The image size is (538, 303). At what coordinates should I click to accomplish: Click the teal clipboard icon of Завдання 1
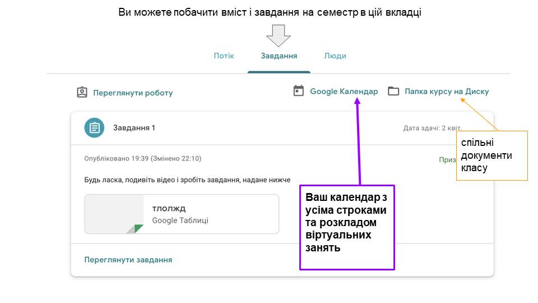click(94, 128)
